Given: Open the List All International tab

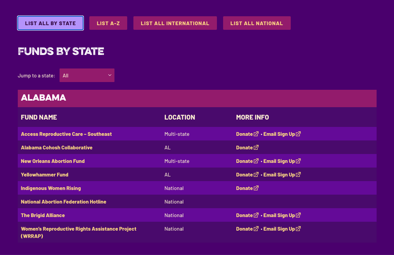Looking at the screenshot, I should tap(175, 23).
